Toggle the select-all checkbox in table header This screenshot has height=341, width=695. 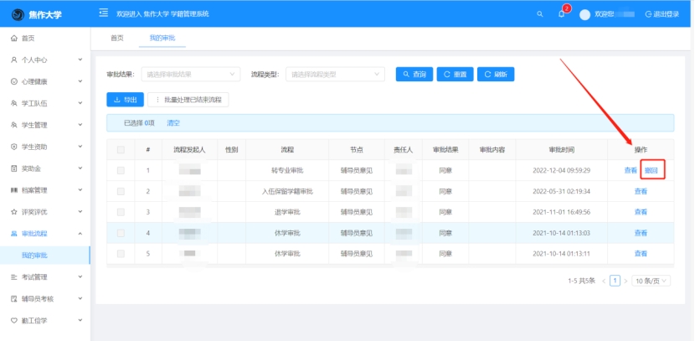tap(121, 150)
